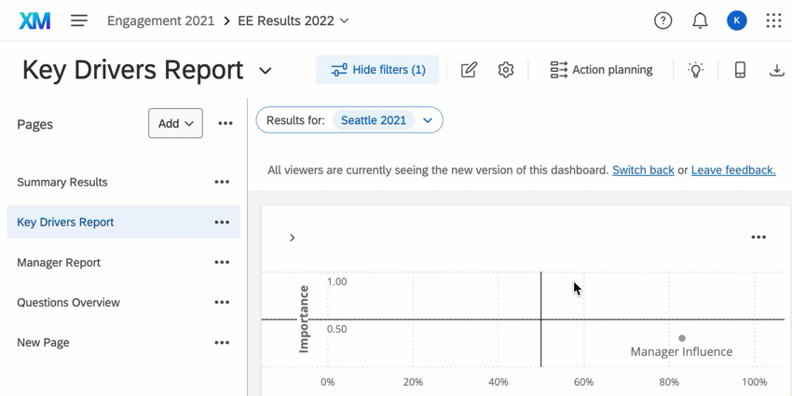Image resolution: width=792 pixels, height=396 pixels.
Task: Select the Manager Report page
Action: point(59,263)
